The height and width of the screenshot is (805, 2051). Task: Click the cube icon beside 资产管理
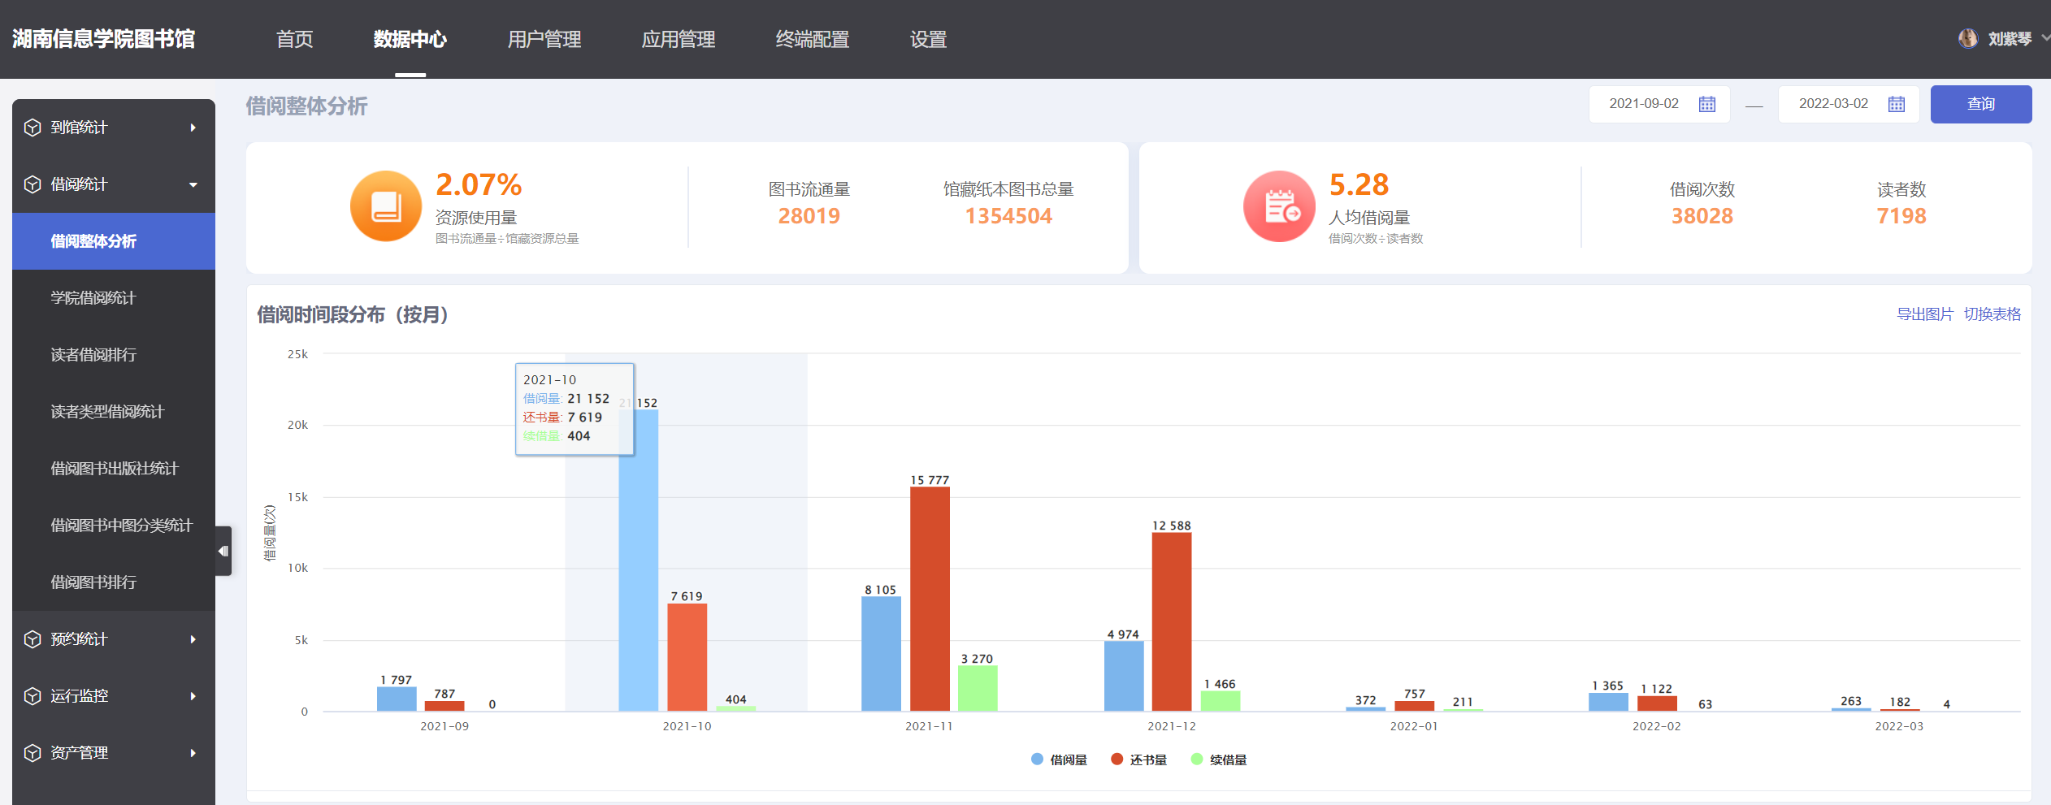(x=33, y=753)
